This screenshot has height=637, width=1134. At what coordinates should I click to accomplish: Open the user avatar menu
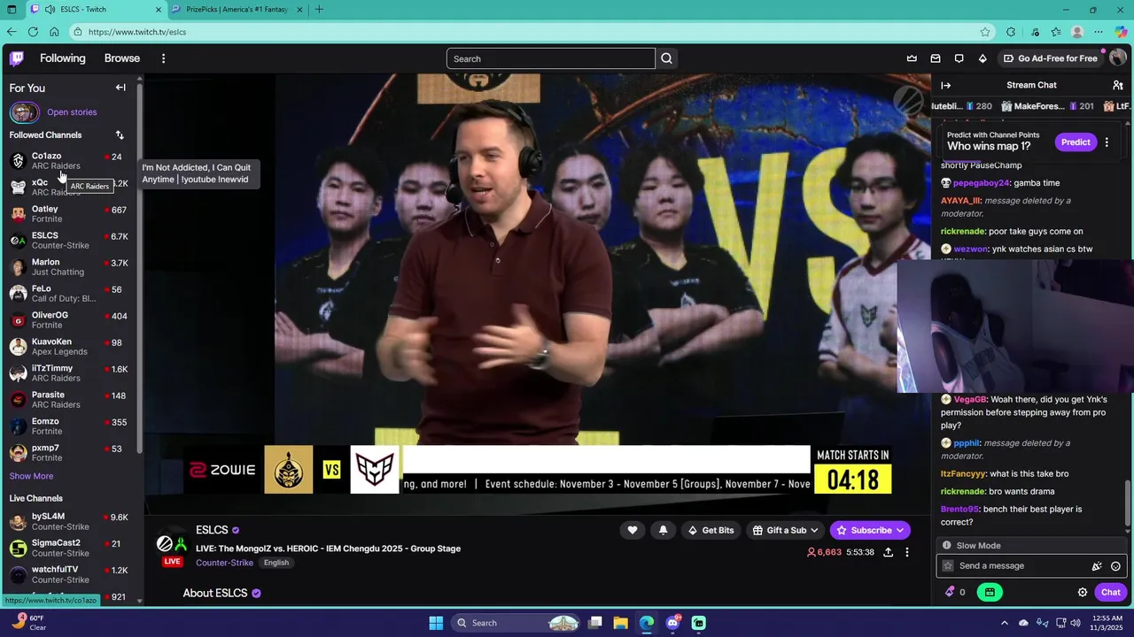tap(1117, 58)
